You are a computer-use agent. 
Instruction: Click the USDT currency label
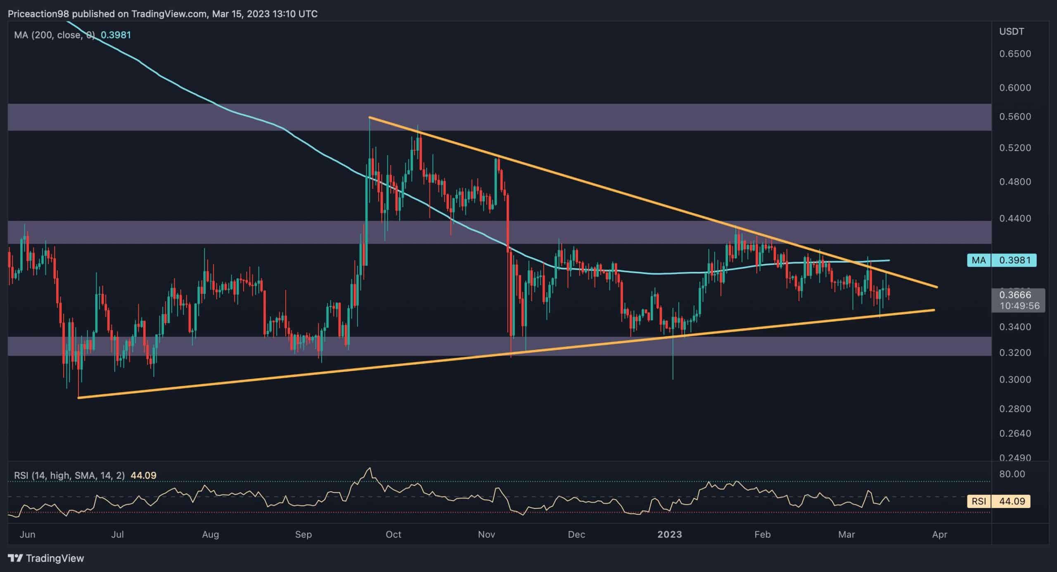coord(1011,31)
